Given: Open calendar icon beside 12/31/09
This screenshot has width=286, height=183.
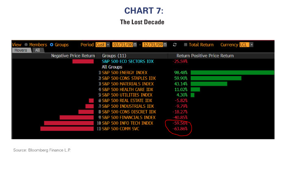Looking at the screenshot, I should (x=165, y=45).
